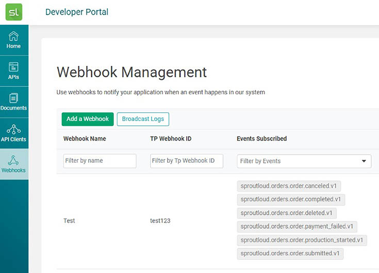This screenshot has height=273, width=379.
Task: Click the Developer Portal title
Action: [x=77, y=12]
